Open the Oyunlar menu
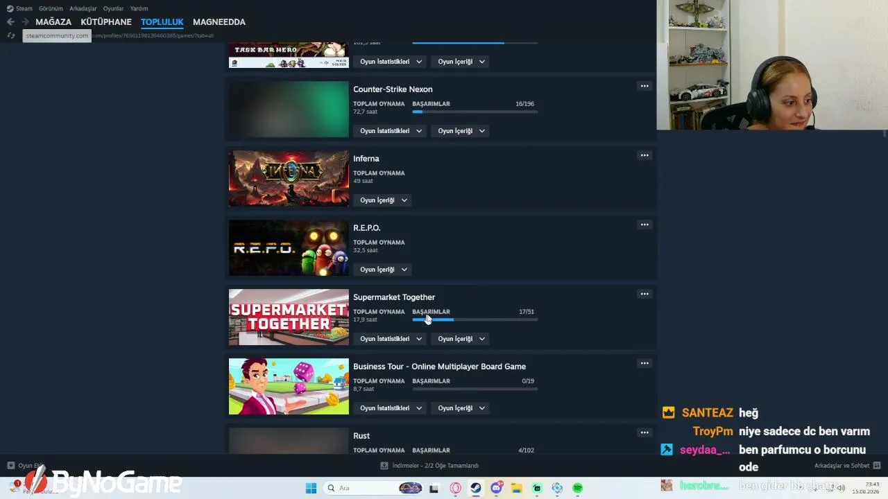Image resolution: width=888 pixels, height=499 pixels. tap(114, 8)
